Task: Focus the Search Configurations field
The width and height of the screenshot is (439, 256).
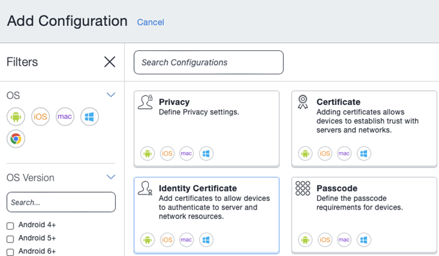Action: coord(208,62)
